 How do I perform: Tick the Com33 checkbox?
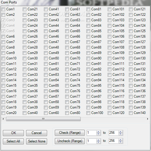tap(25, 75)
